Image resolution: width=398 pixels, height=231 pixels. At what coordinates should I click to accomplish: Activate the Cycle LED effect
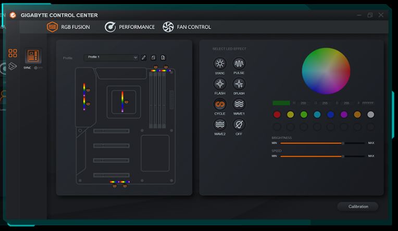[220, 104]
